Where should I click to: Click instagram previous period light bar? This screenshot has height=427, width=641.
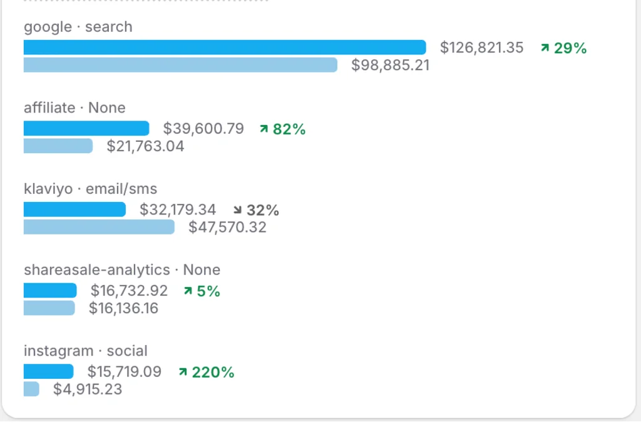coord(31,389)
